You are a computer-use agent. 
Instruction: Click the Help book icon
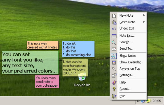(x=114, y=83)
